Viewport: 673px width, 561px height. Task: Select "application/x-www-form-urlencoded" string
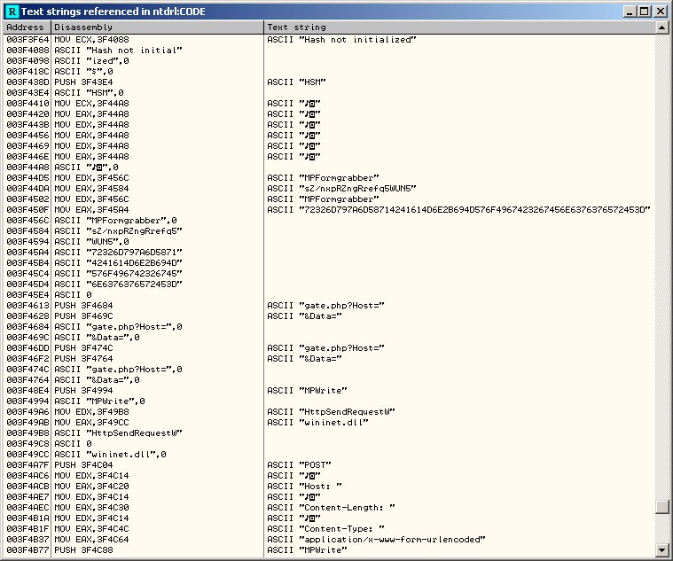click(377, 540)
